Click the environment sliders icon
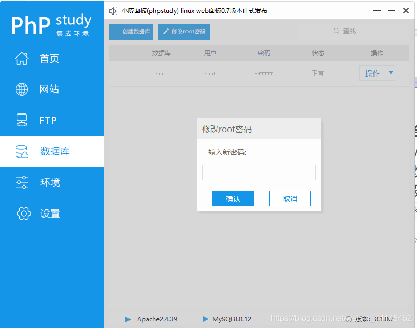 click(22, 182)
